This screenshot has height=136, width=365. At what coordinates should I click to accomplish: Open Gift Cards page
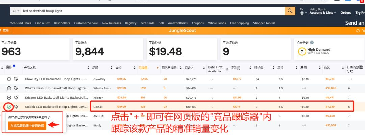click(147, 23)
